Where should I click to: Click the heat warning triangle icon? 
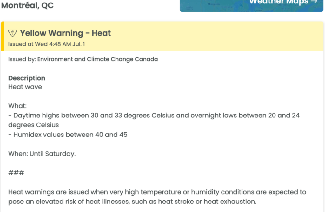[x=12, y=33]
